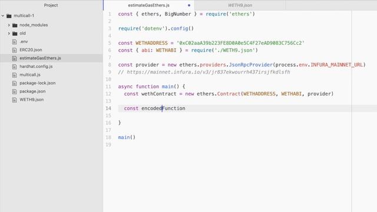The height and width of the screenshot is (212, 377).
Task: Click line number 1 in the gutter
Action: 110,14
